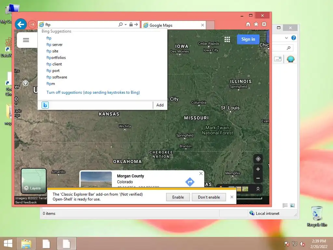Click the Home icon in Internet Explorer
The width and height of the screenshot is (333, 250).
(x=248, y=24)
